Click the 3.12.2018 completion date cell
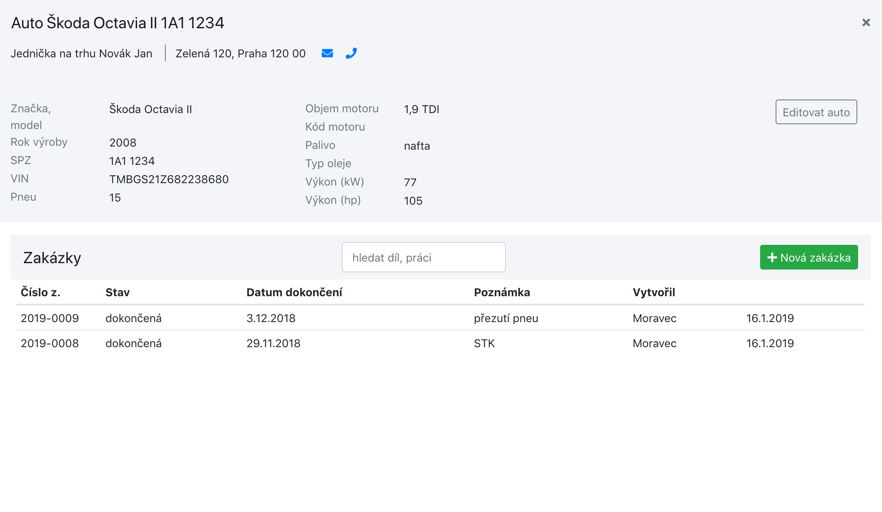Image resolution: width=882 pixels, height=512 pixels. coord(271,318)
